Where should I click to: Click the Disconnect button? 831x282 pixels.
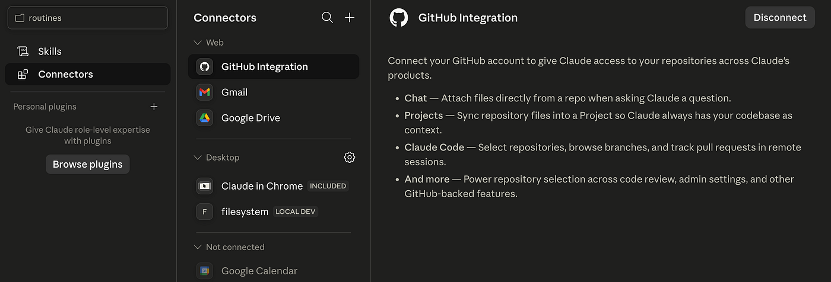coord(780,18)
